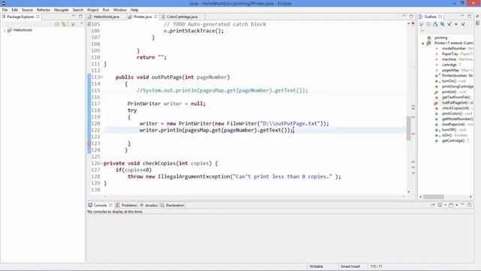
Task: Select the Declaration tab
Action: tap(172, 206)
